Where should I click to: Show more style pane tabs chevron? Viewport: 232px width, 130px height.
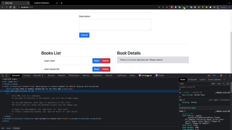(x=224, y=79)
